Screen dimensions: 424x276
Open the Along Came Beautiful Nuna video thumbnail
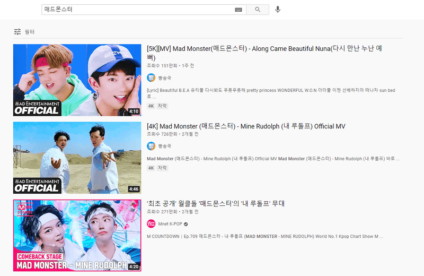pos(77,80)
